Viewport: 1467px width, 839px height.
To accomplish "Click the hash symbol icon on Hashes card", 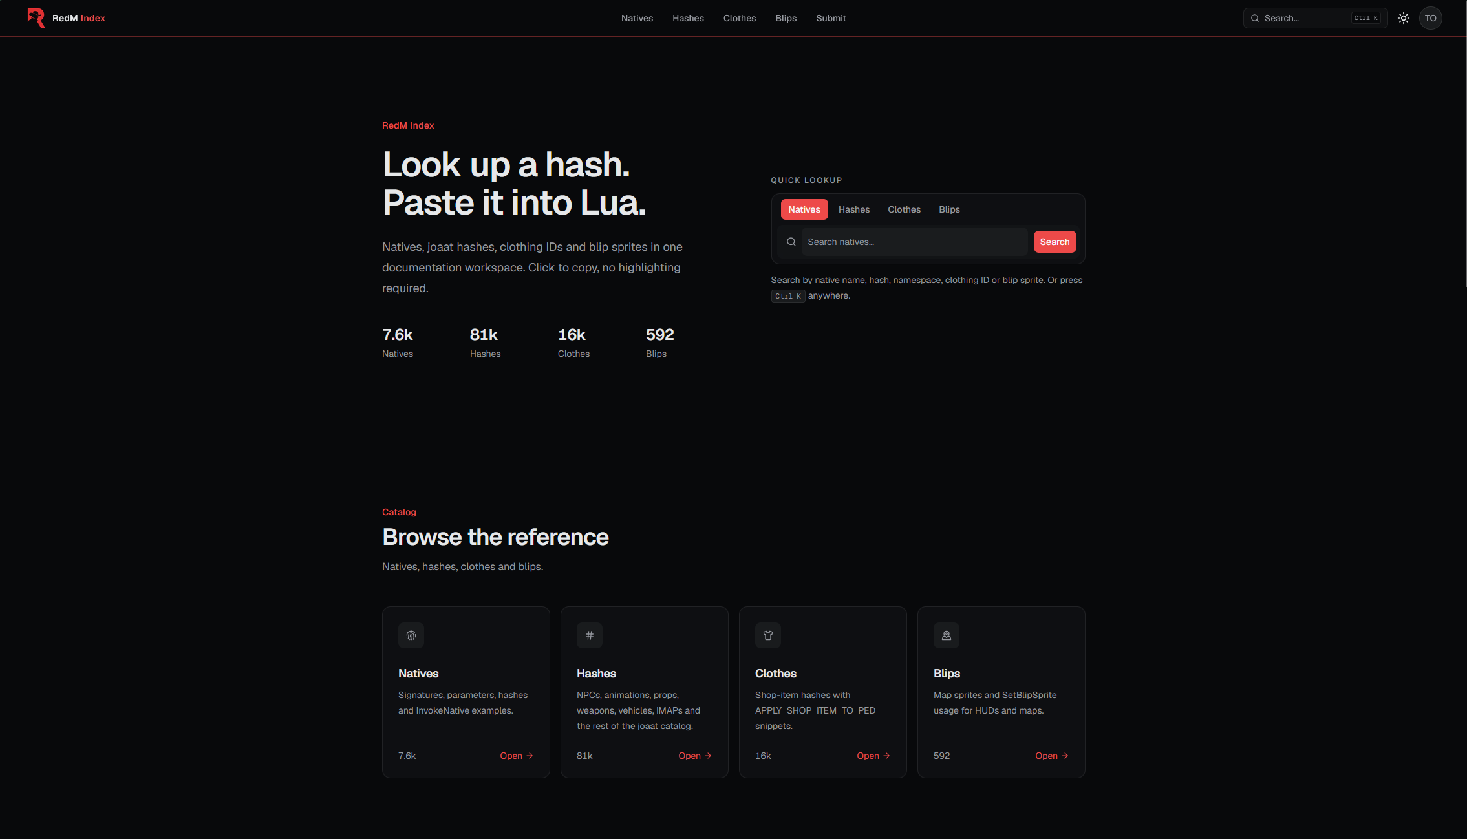I will coord(590,635).
